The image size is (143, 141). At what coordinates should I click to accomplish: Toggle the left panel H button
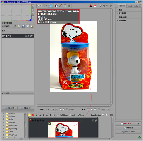(39, 6)
